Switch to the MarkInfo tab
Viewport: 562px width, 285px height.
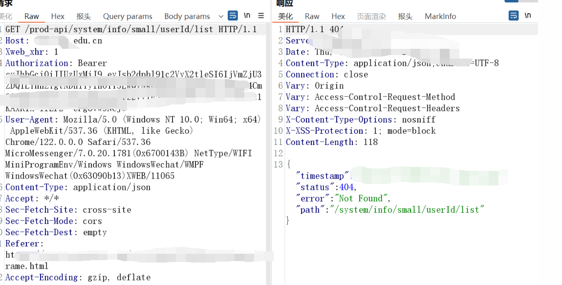coord(440,16)
